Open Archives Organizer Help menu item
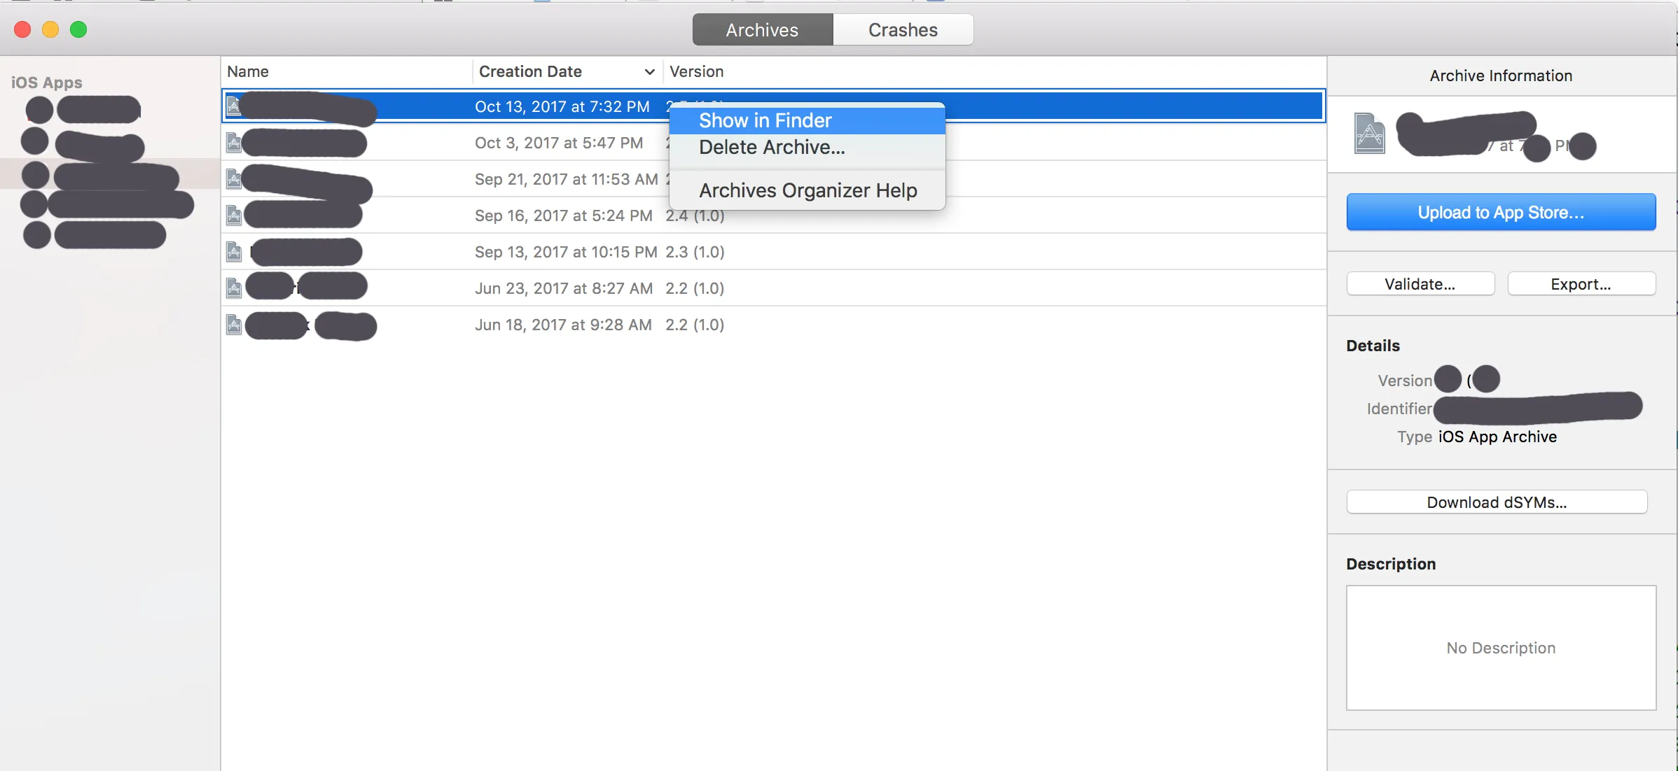Screen dimensions: 1678x771 click(807, 190)
